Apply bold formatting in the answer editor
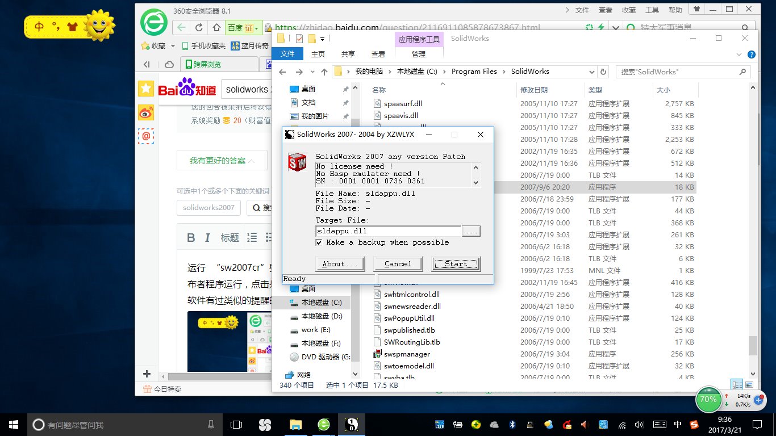The width and height of the screenshot is (776, 436). [191, 237]
